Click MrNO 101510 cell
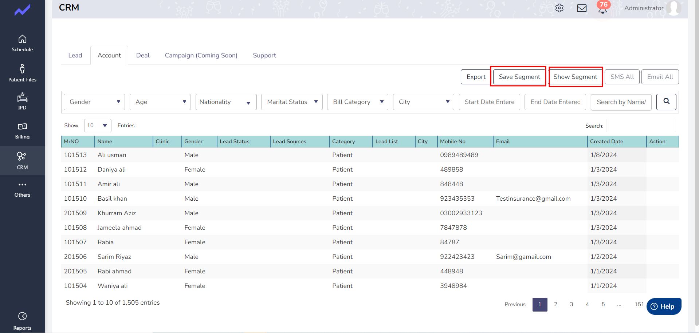Viewport: 699px width, 333px height. [75, 198]
